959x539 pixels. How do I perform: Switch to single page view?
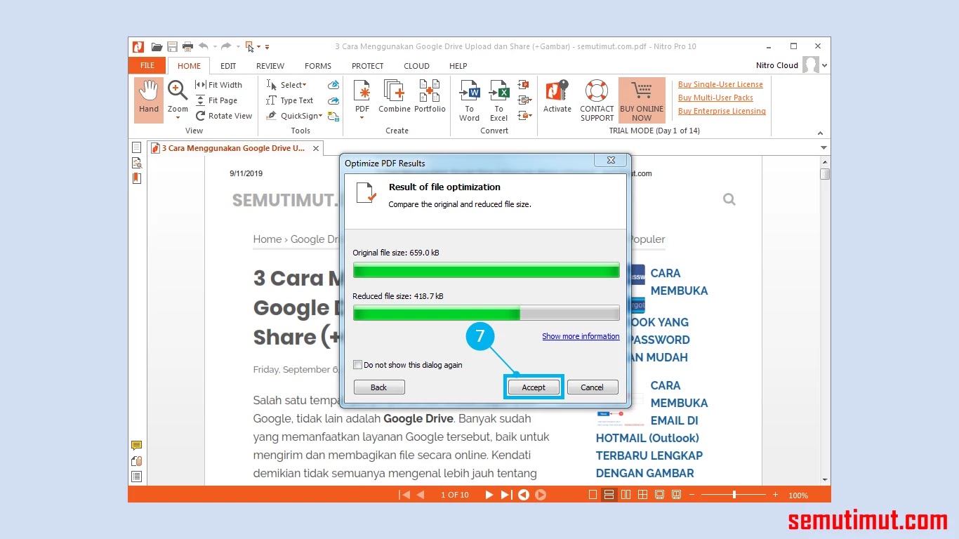click(x=593, y=495)
